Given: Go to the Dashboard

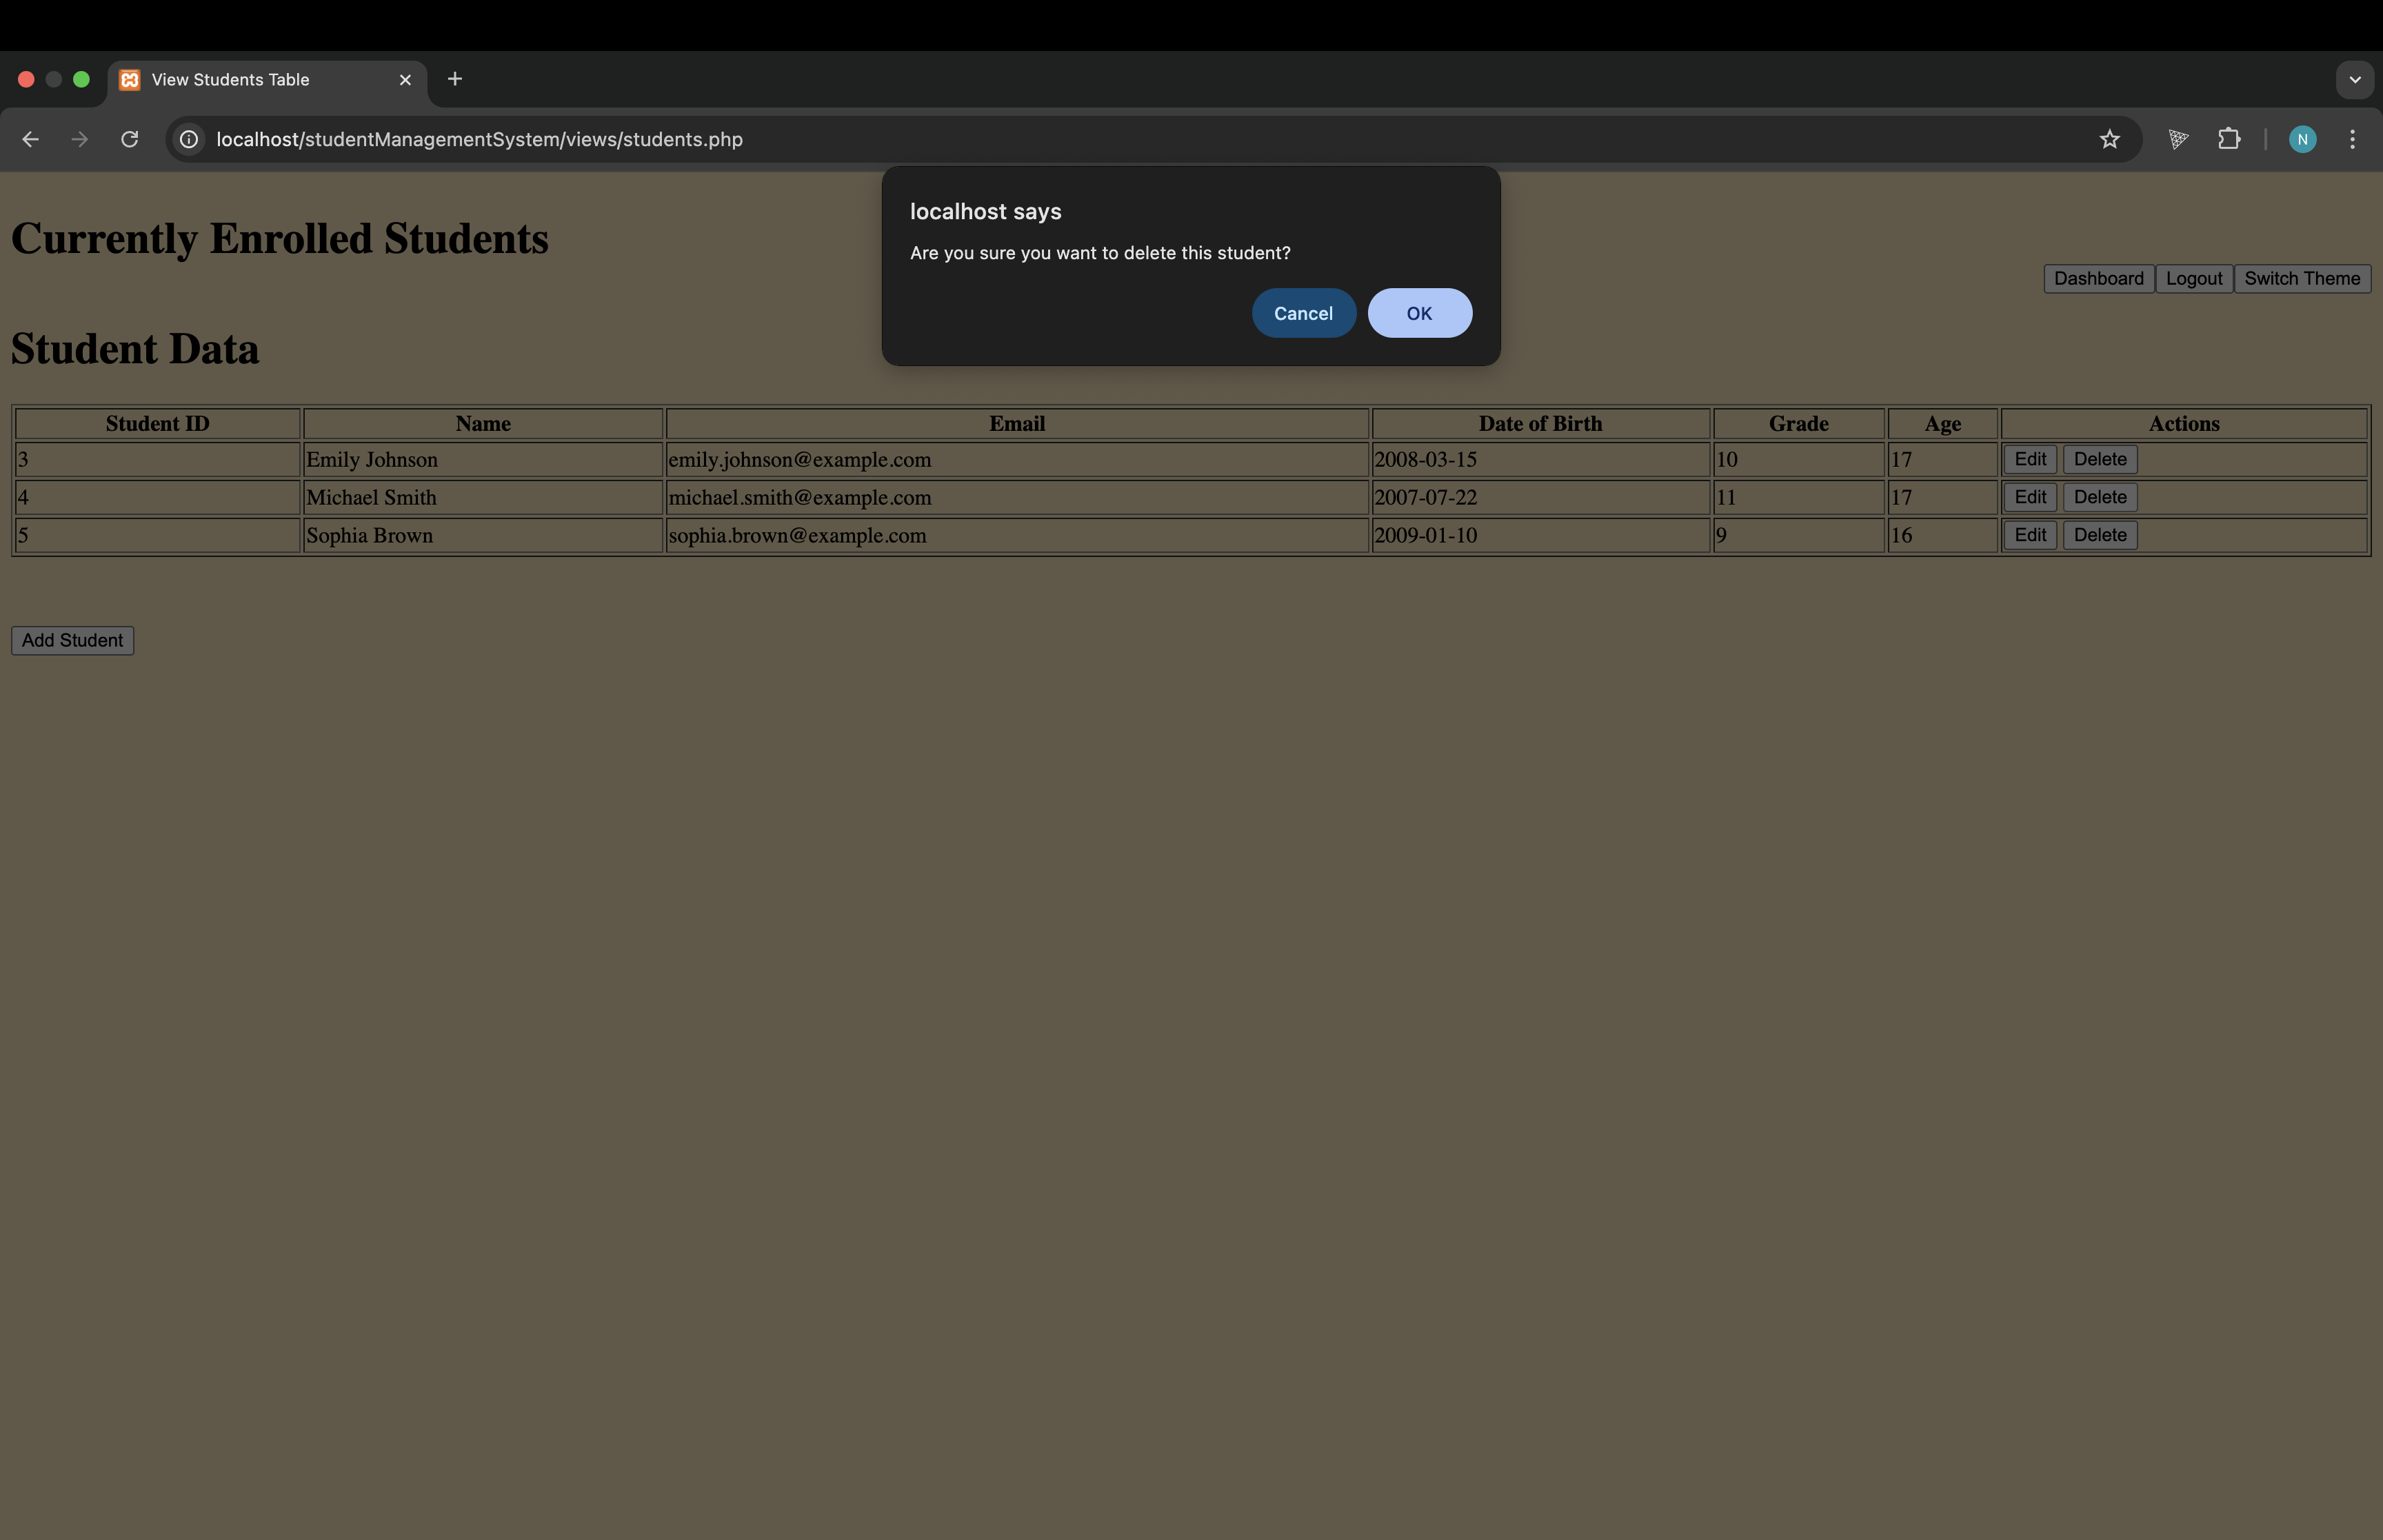Looking at the screenshot, I should point(2098,279).
